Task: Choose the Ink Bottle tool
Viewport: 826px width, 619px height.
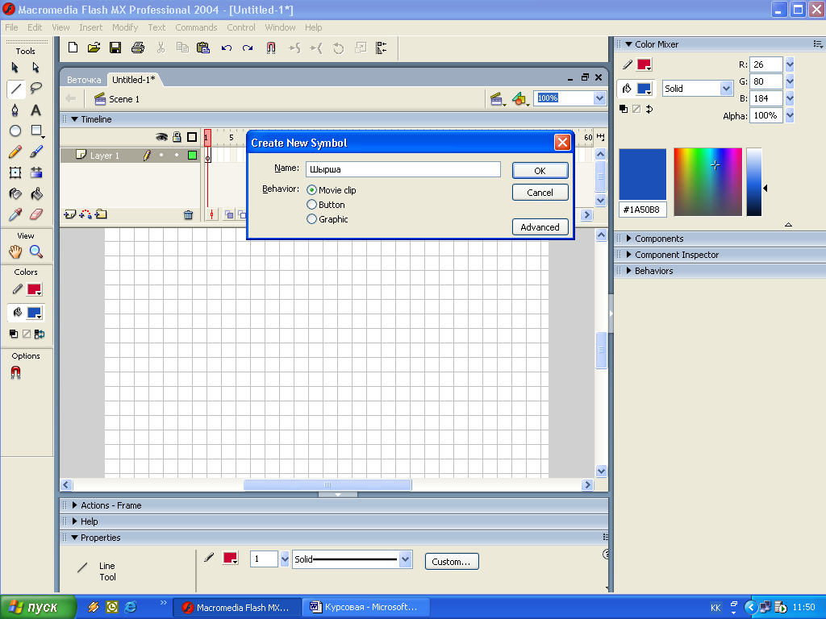Action: pos(15,193)
